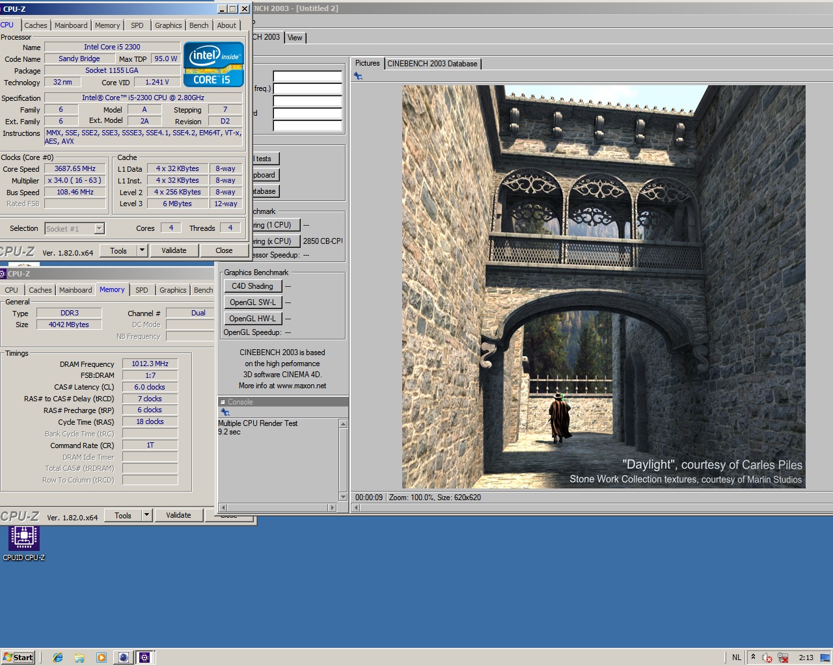Image resolution: width=833 pixels, height=666 pixels.
Task: Click the first CINEBENCH info input field
Action: 307,76
